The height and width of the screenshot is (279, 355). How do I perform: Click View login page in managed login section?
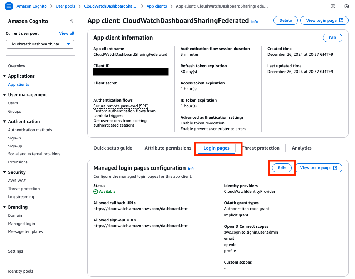point(318,168)
